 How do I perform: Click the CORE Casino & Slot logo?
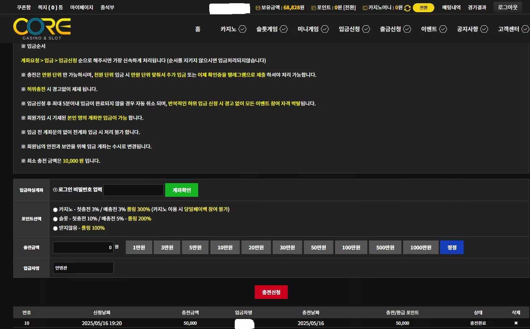pyautogui.click(x=42, y=29)
